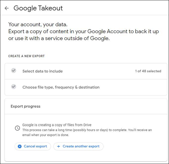Viewport: 169px width, 164px height.
Task: Click the CREATE A NEW EXPORT heading
Action: 26,56
